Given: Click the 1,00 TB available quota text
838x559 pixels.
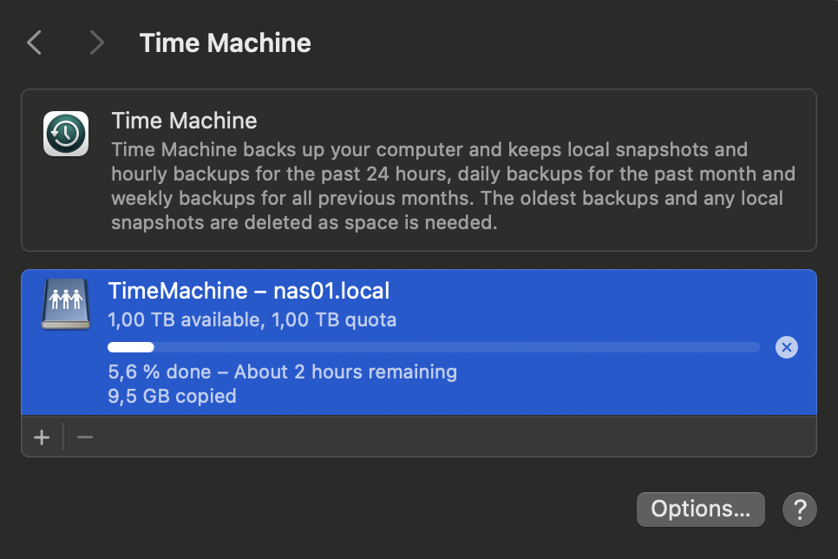Looking at the screenshot, I should pyautogui.click(x=252, y=320).
